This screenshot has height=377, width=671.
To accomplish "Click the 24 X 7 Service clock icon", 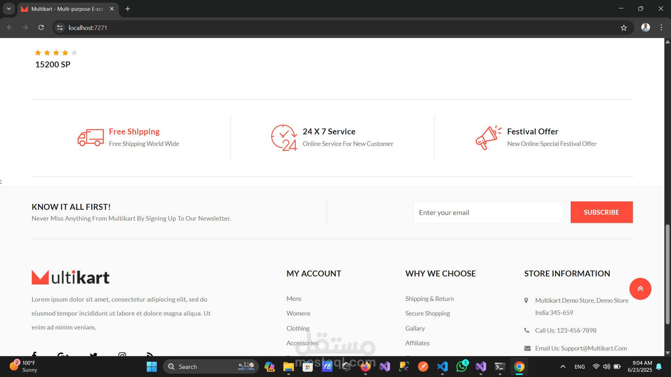I will tap(284, 138).
